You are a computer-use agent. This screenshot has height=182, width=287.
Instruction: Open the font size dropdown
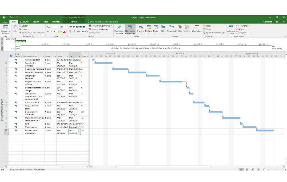click(67, 27)
